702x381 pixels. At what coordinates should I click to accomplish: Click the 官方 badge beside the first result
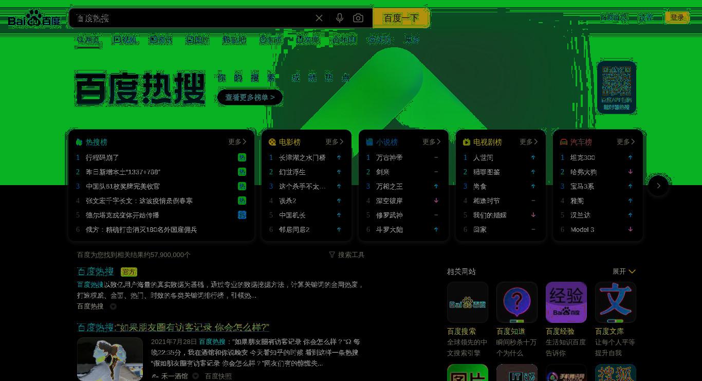129,272
